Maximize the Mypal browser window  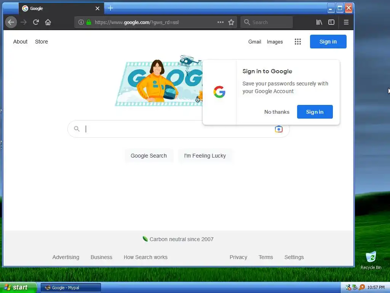click(x=340, y=8)
